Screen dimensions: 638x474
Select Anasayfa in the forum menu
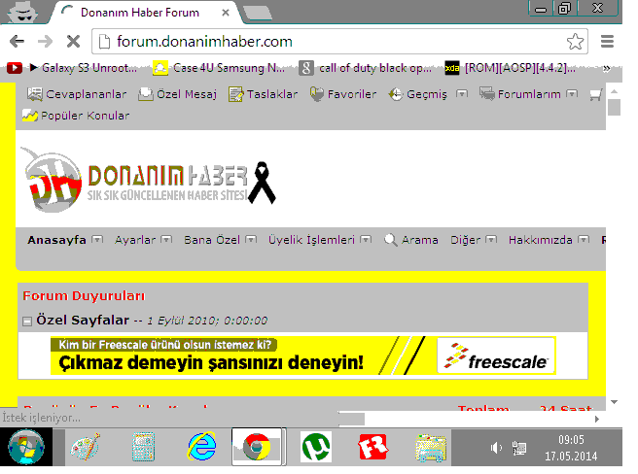coord(56,240)
